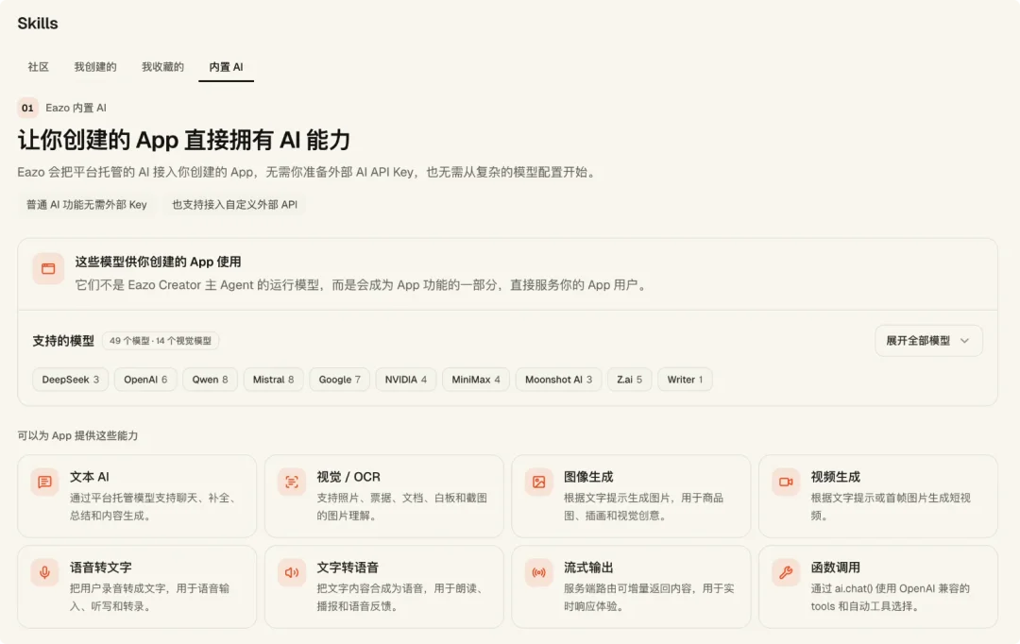The image size is (1020, 644).
Task: Click the 图像生成 card title
Action: 588,477
